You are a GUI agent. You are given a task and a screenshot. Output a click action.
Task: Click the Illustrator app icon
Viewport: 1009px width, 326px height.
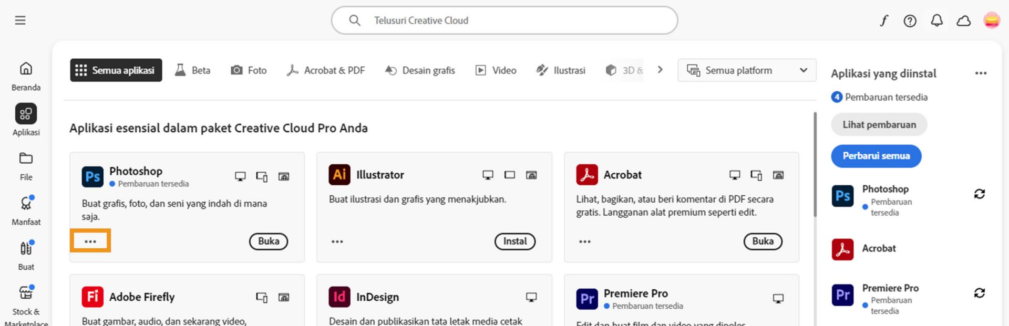339,175
